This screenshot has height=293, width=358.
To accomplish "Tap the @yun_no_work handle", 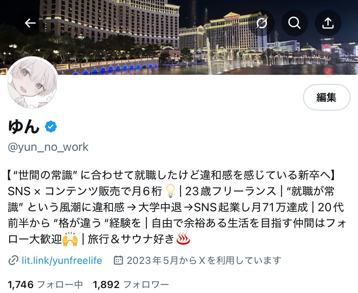I will click(x=48, y=147).
